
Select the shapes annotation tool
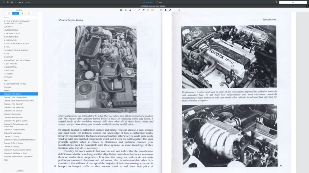tap(152, 10)
